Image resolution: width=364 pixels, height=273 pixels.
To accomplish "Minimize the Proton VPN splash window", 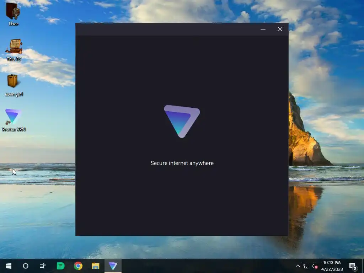I will [263, 29].
